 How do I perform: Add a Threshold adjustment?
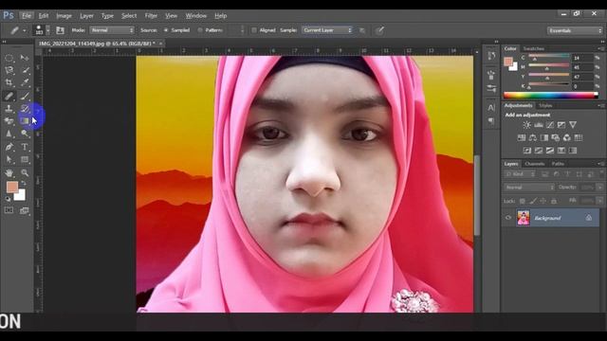tap(550, 151)
